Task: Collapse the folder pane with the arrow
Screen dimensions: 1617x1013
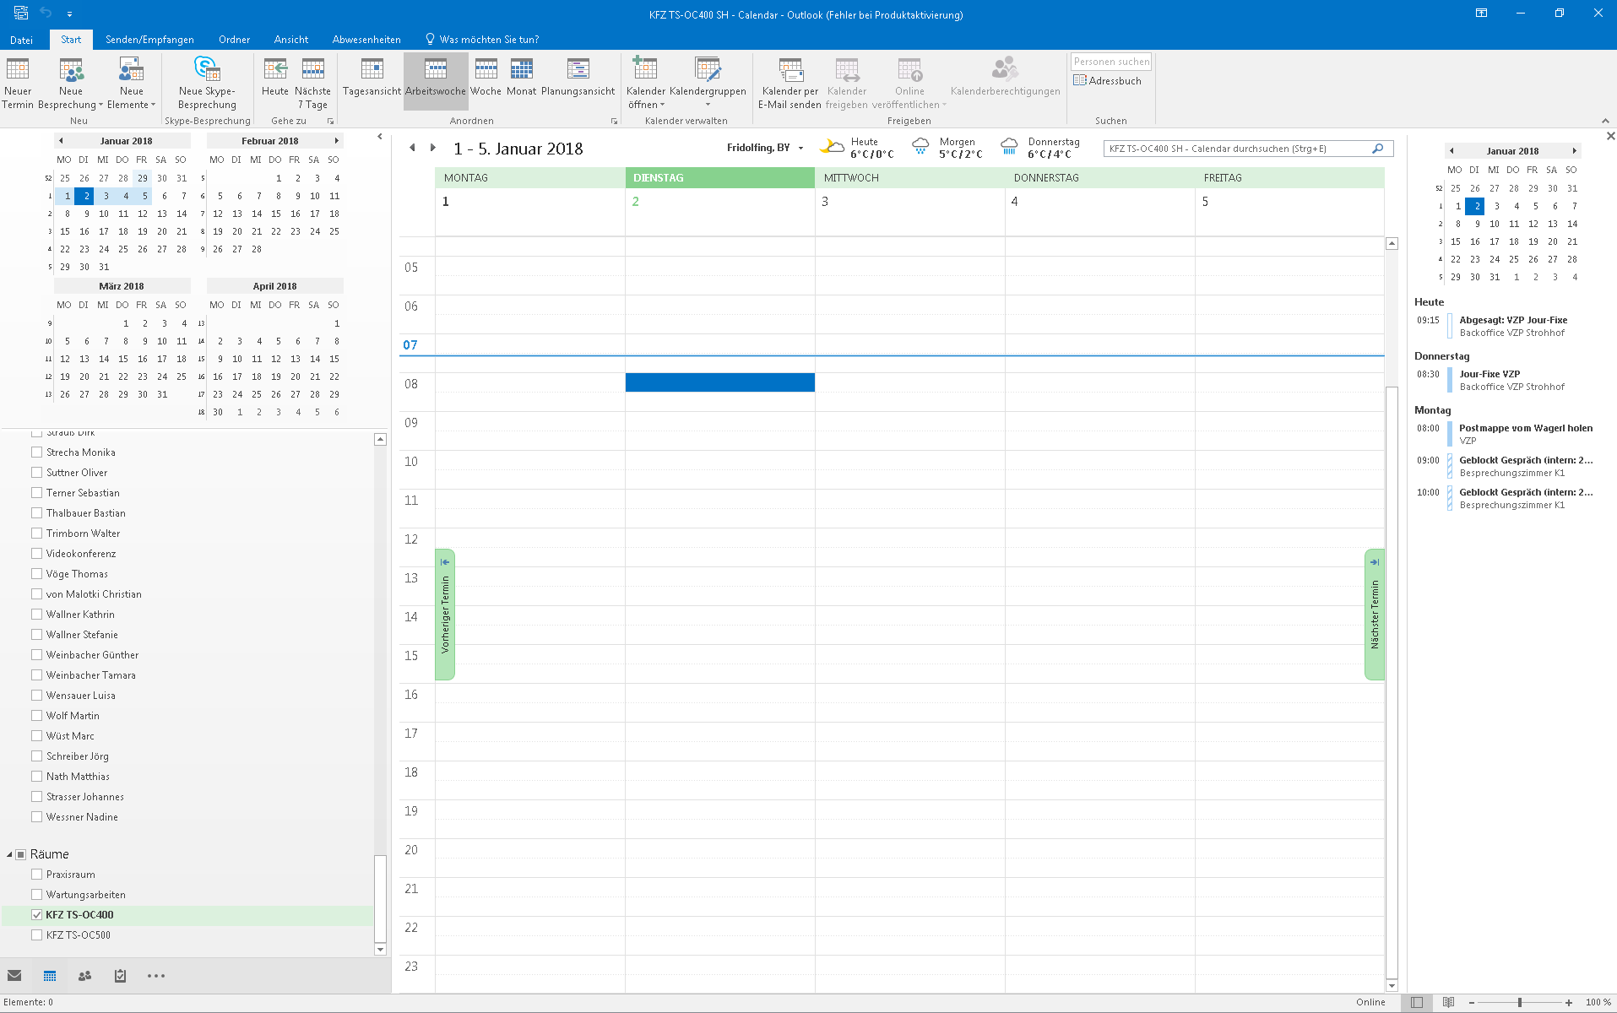Action: click(380, 137)
